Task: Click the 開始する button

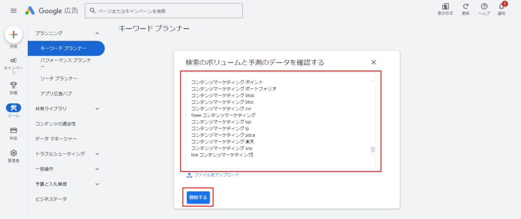Action: pos(198,198)
